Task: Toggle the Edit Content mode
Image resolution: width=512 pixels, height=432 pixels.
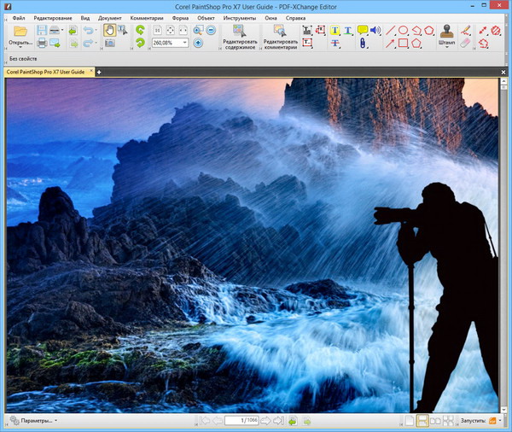Action: pyautogui.click(x=239, y=37)
